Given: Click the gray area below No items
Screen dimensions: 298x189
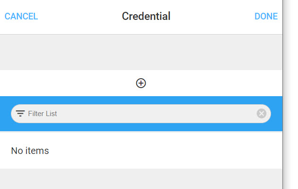Looking at the screenshot, I should click(141, 179).
